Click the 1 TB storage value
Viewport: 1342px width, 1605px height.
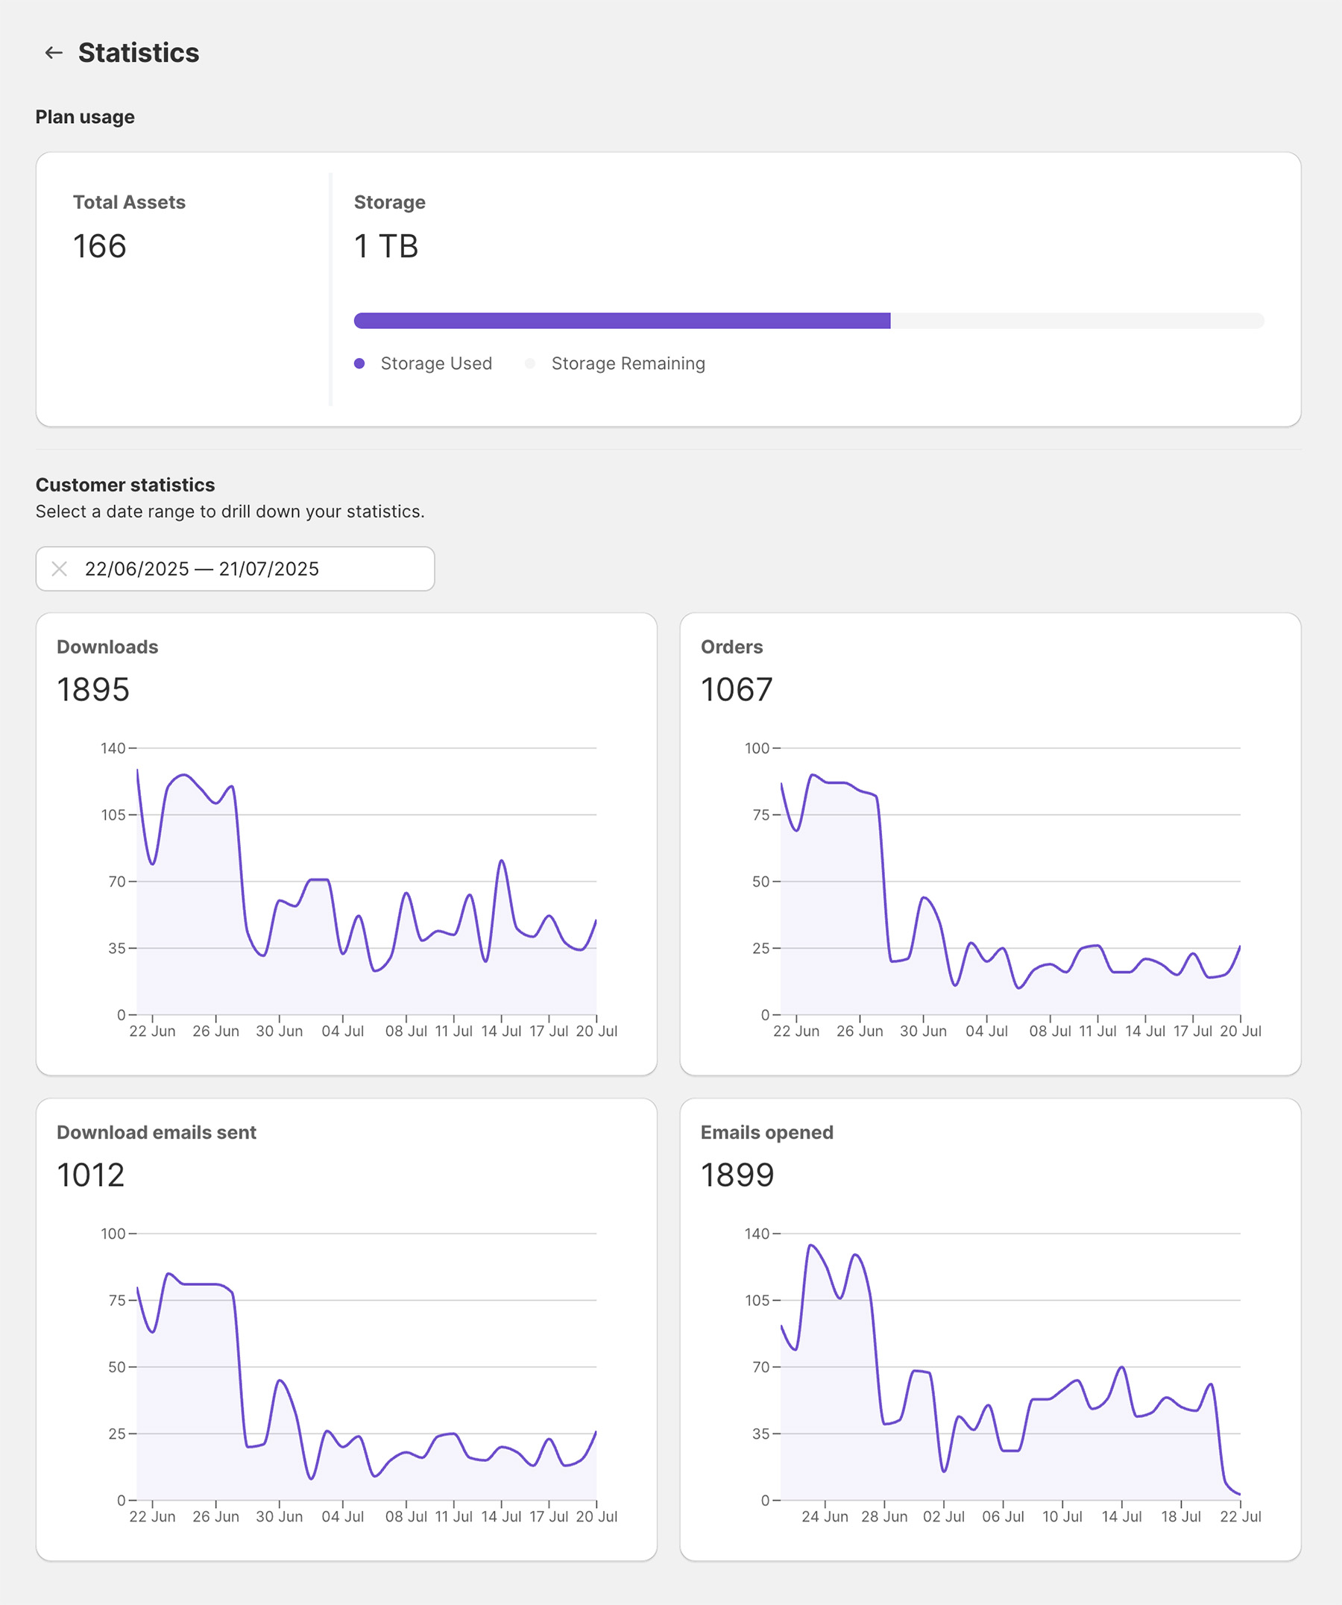[385, 246]
